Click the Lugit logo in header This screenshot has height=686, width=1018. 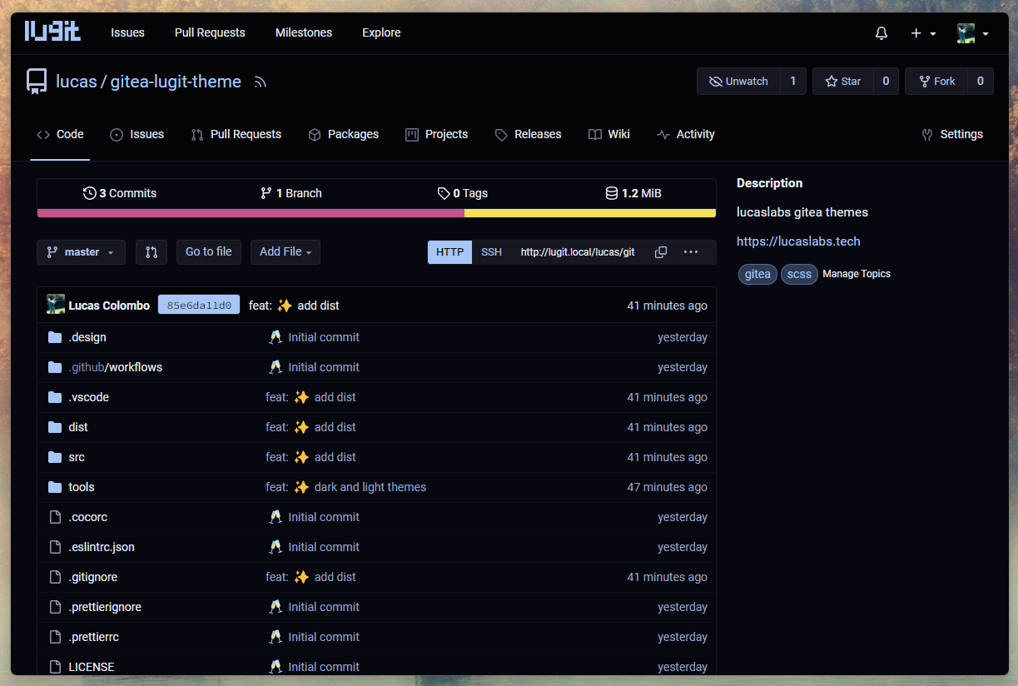pos(52,32)
